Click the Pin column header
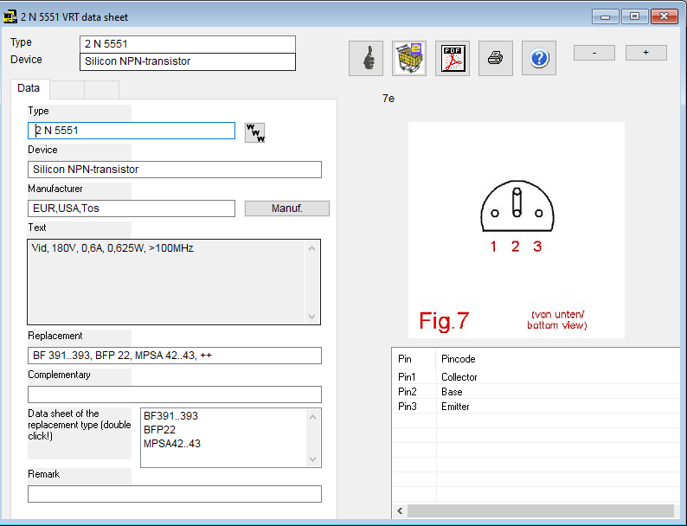 pos(414,359)
